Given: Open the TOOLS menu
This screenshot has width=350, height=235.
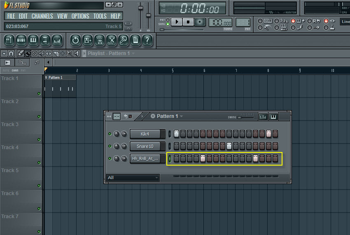Looking at the screenshot, I should tap(100, 16).
